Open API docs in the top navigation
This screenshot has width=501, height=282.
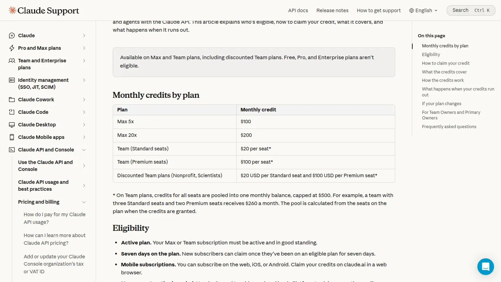pos(298,10)
